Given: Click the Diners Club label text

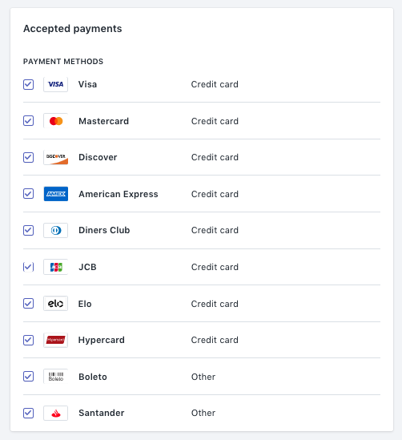Looking at the screenshot, I should coord(104,230).
